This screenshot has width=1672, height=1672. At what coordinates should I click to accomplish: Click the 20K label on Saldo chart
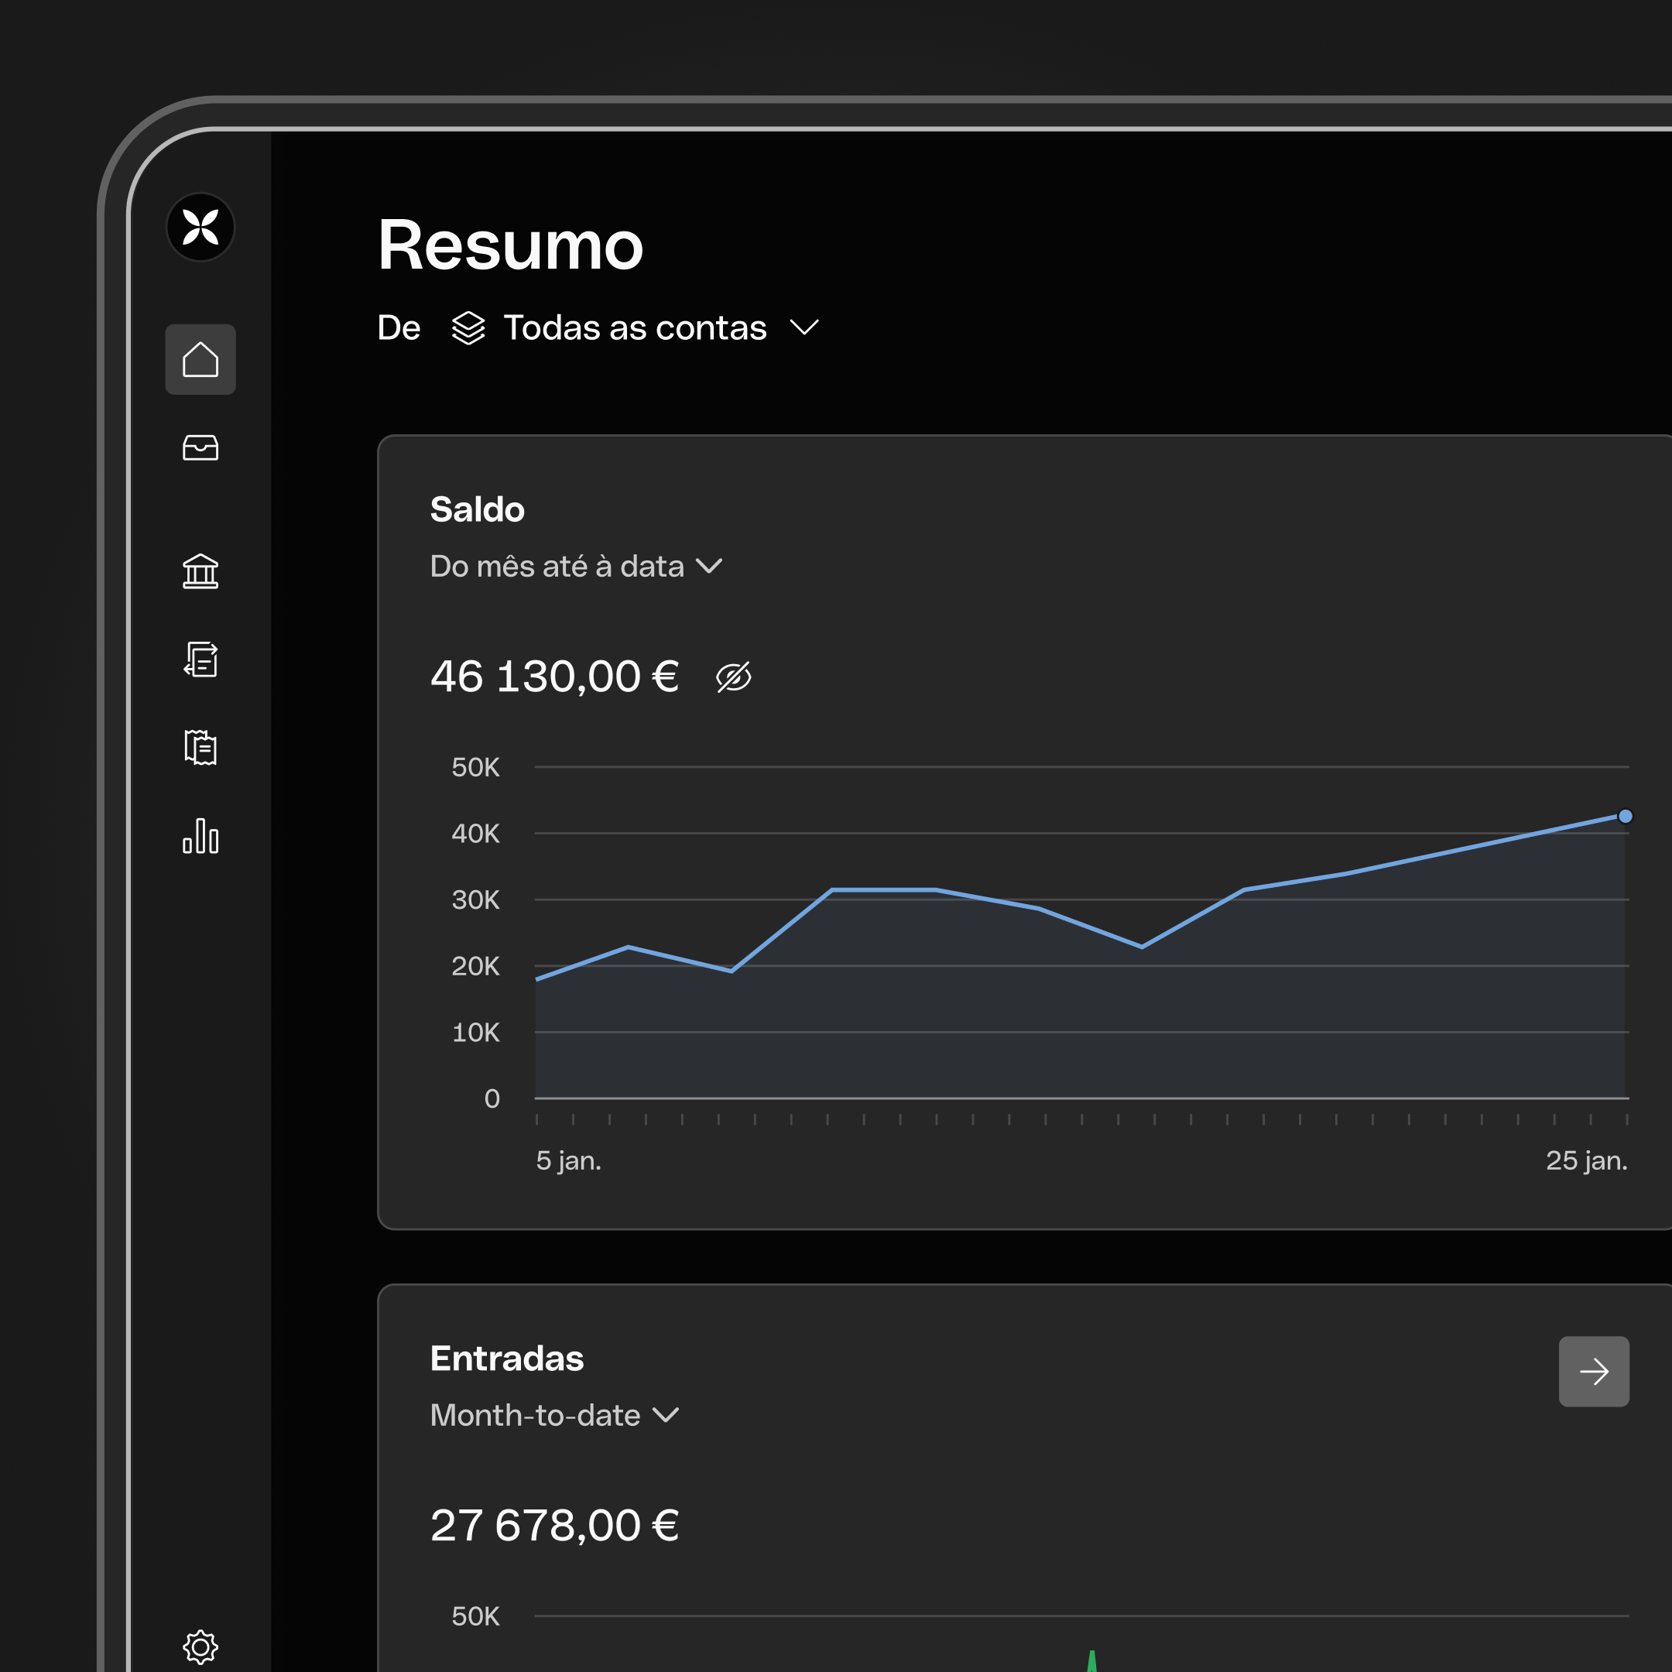(476, 966)
